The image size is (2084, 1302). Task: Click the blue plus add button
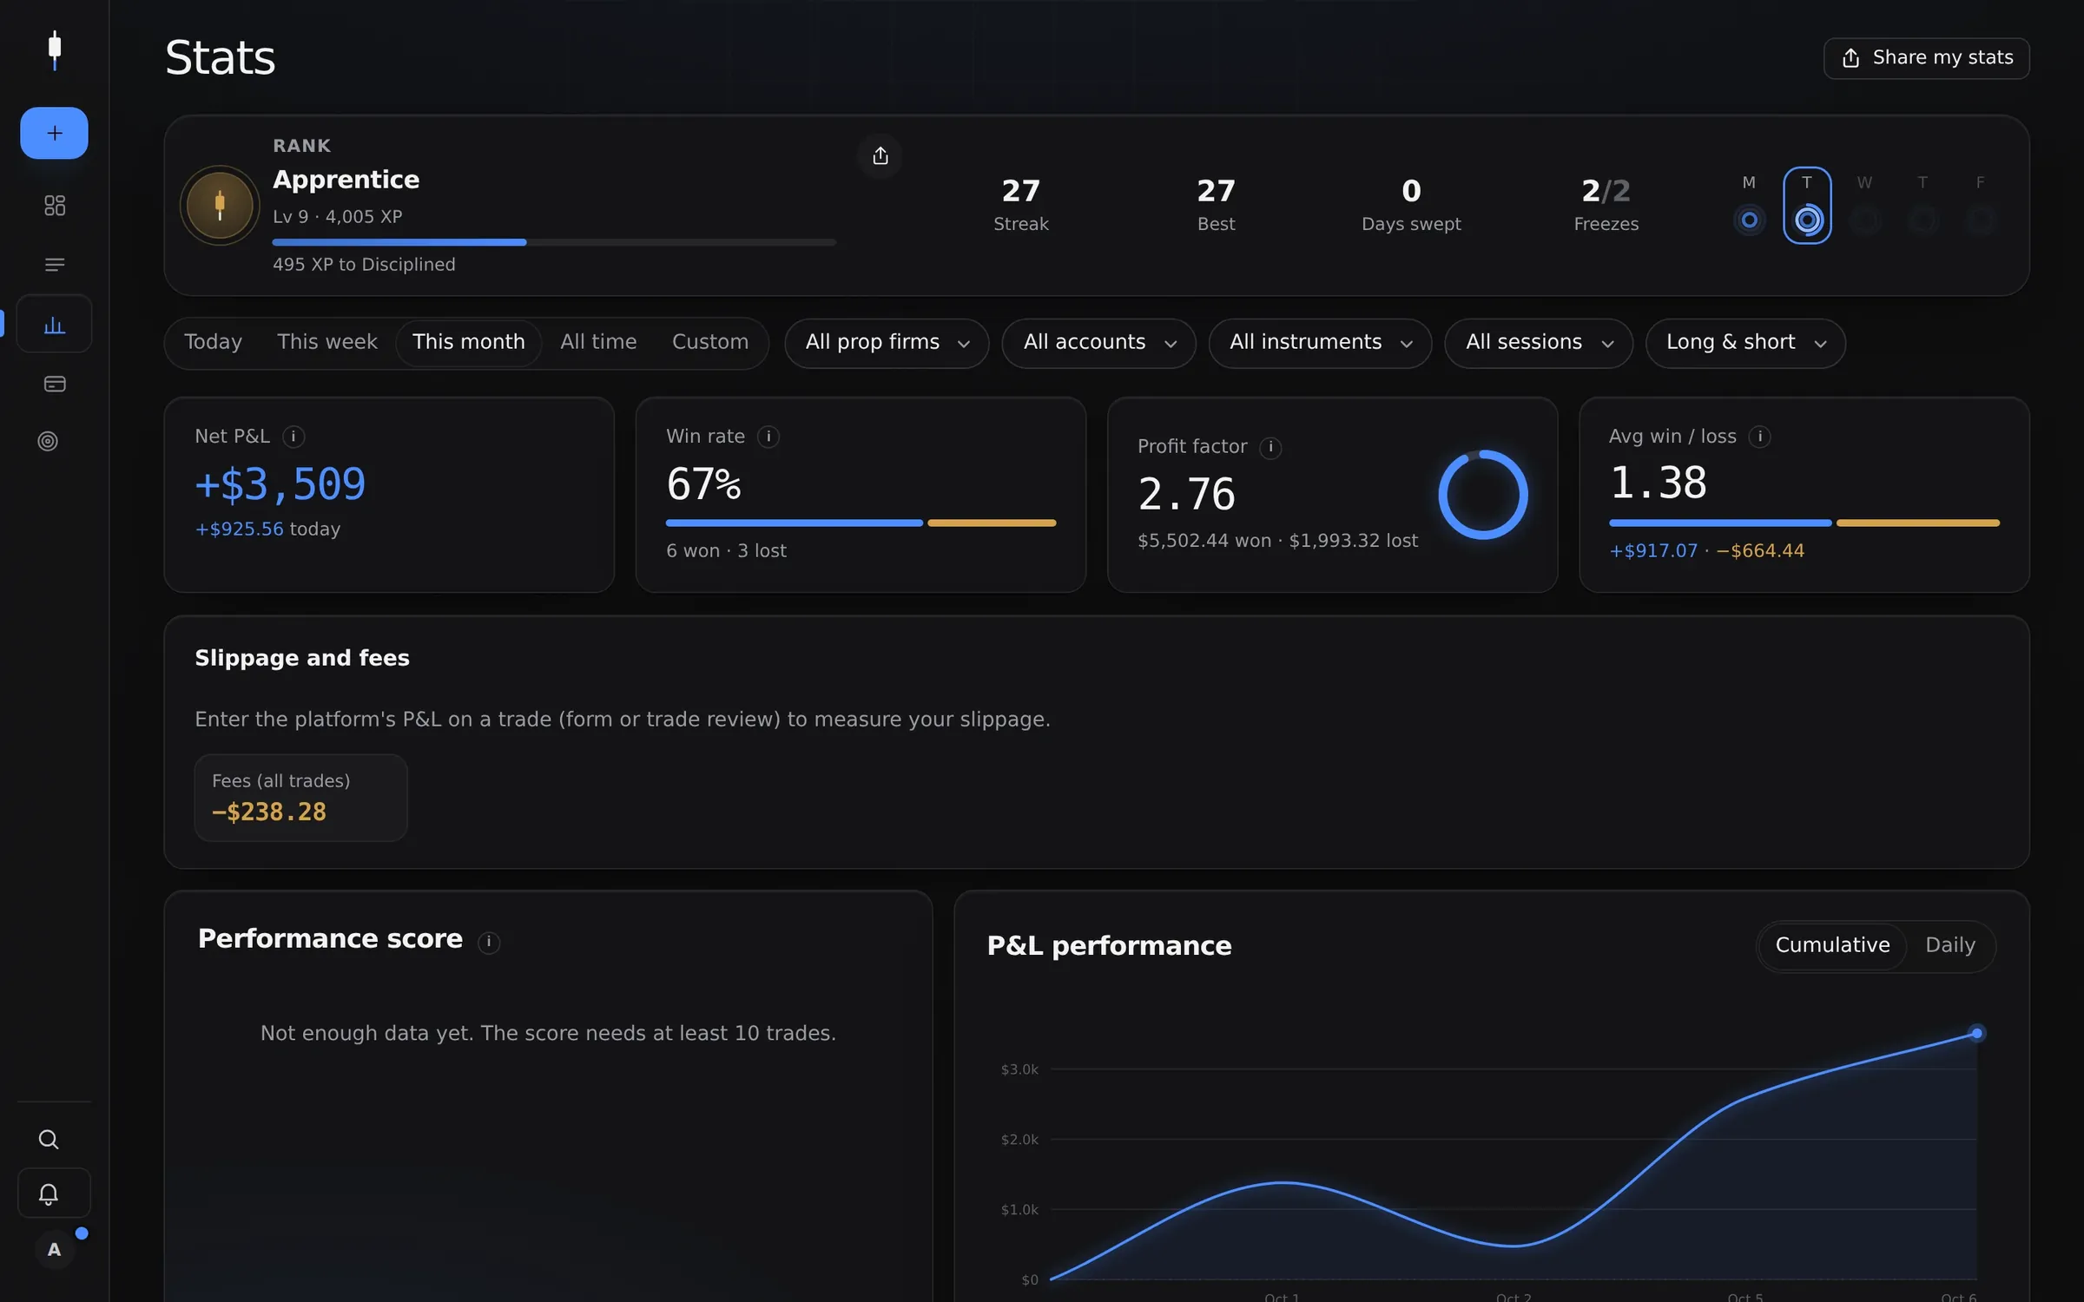point(54,133)
